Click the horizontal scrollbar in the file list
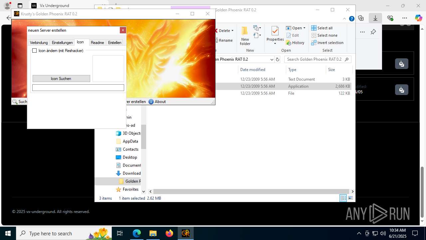The width and height of the screenshot is (426, 240). pos(251,192)
